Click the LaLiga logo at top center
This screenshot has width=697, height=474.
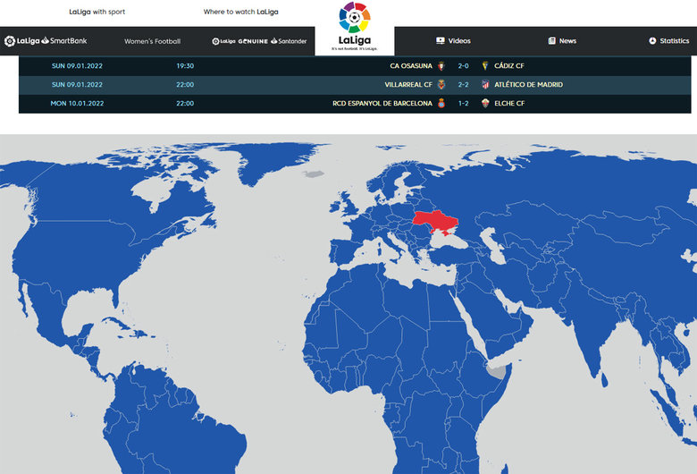click(354, 26)
